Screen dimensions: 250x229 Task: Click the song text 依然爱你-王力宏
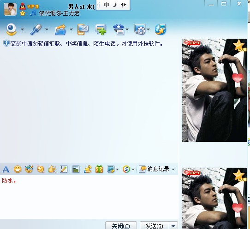tap(59, 13)
